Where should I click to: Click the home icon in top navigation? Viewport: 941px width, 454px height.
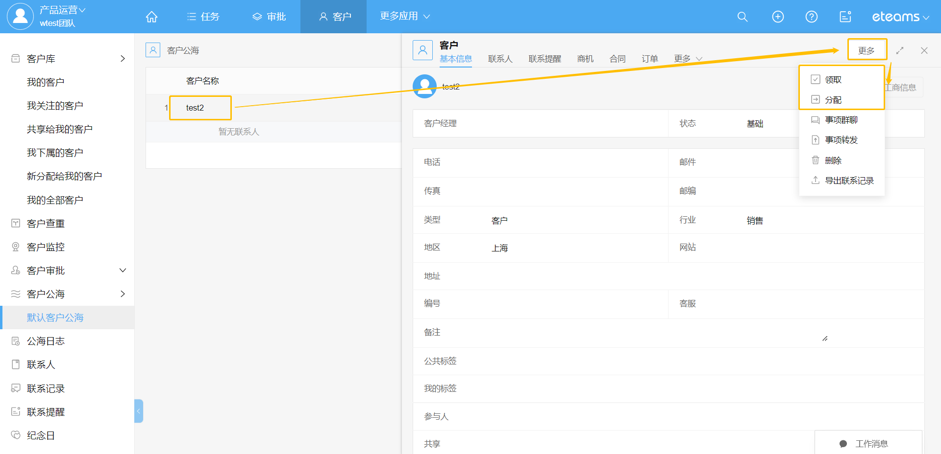(x=152, y=17)
